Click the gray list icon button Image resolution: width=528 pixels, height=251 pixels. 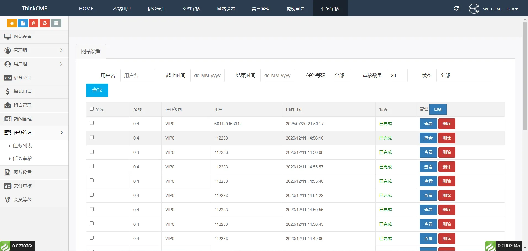click(x=56, y=23)
